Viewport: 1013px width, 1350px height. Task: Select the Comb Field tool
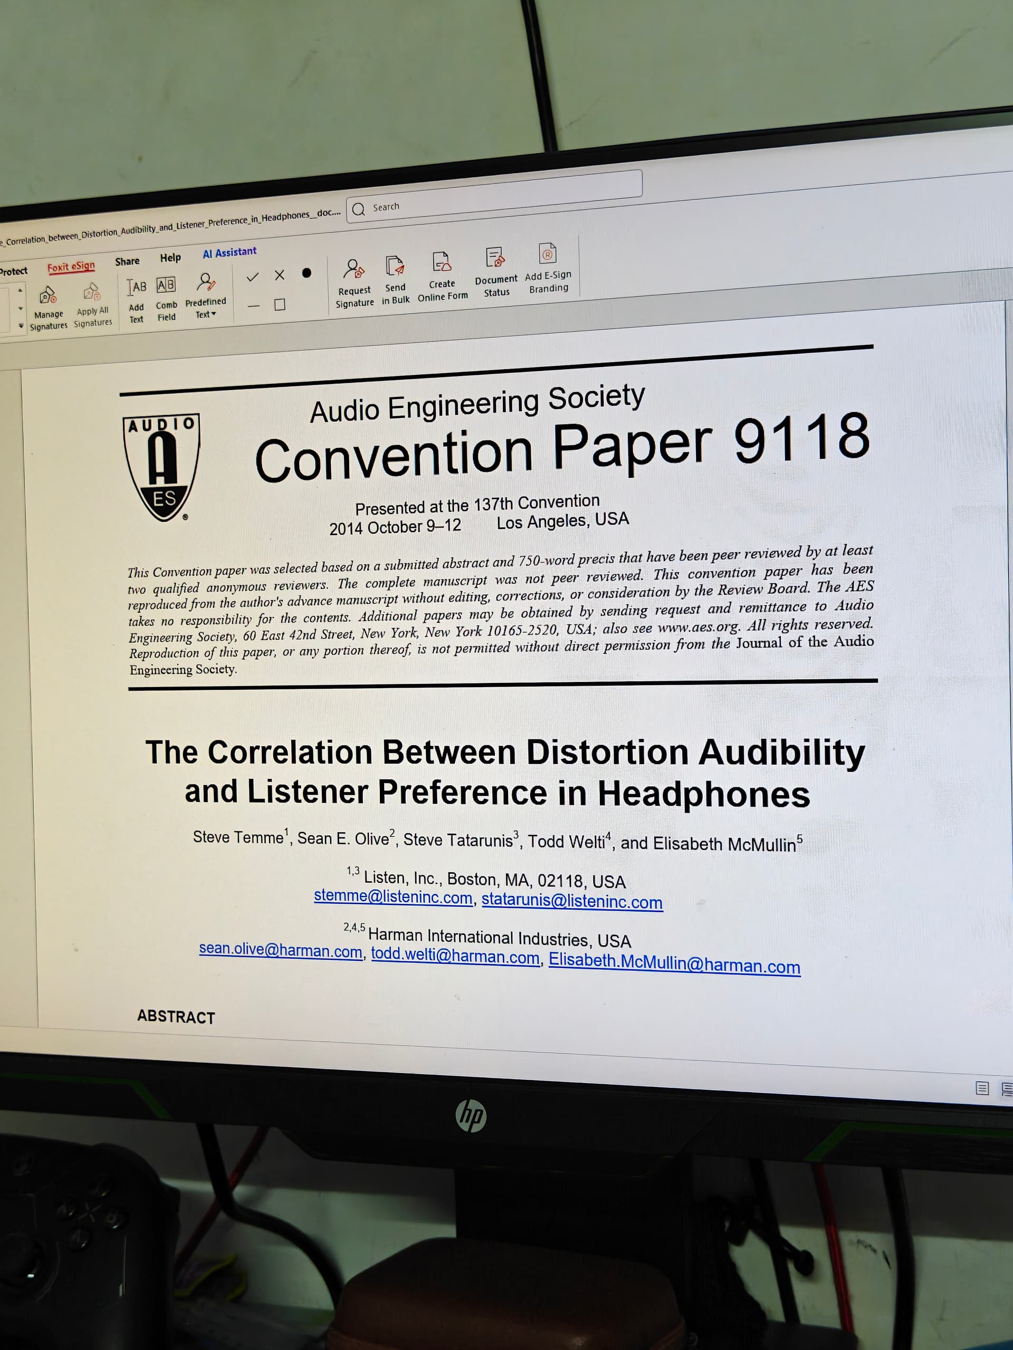pyautogui.click(x=166, y=285)
